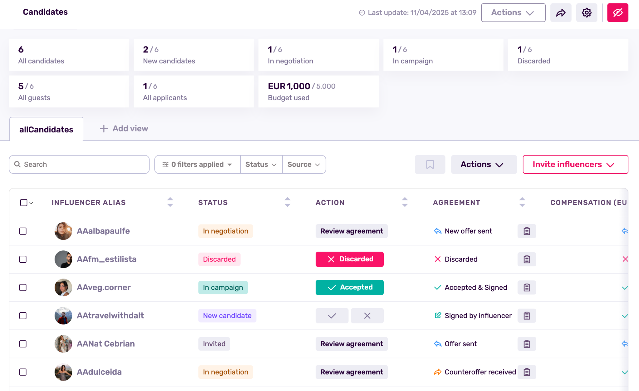Open settings gear icon
Screen dimensions: 639x391
pos(587,13)
